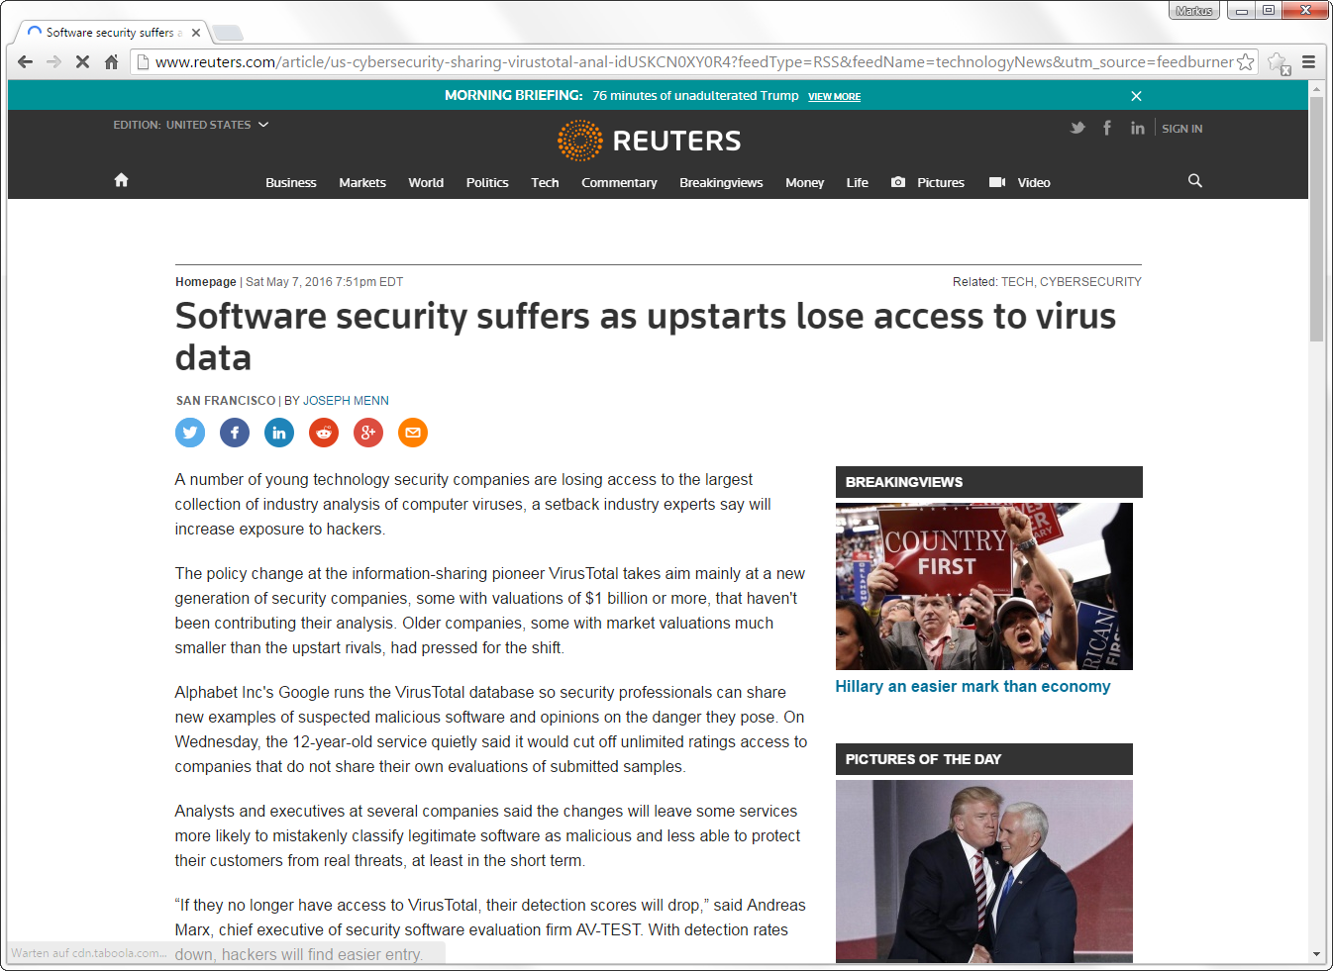The height and width of the screenshot is (971, 1333).
Task: Email this article icon
Action: tap(413, 433)
